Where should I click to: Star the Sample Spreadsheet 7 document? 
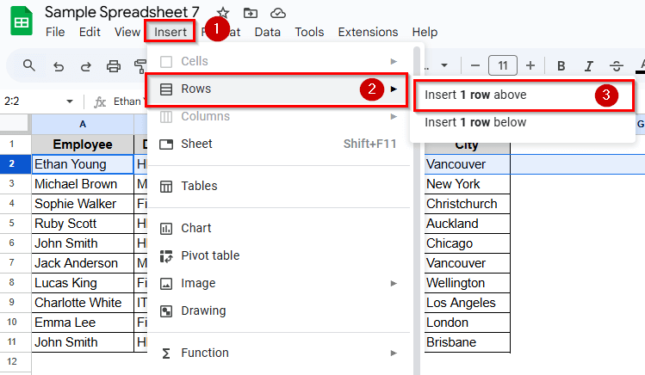click(223, 12)
